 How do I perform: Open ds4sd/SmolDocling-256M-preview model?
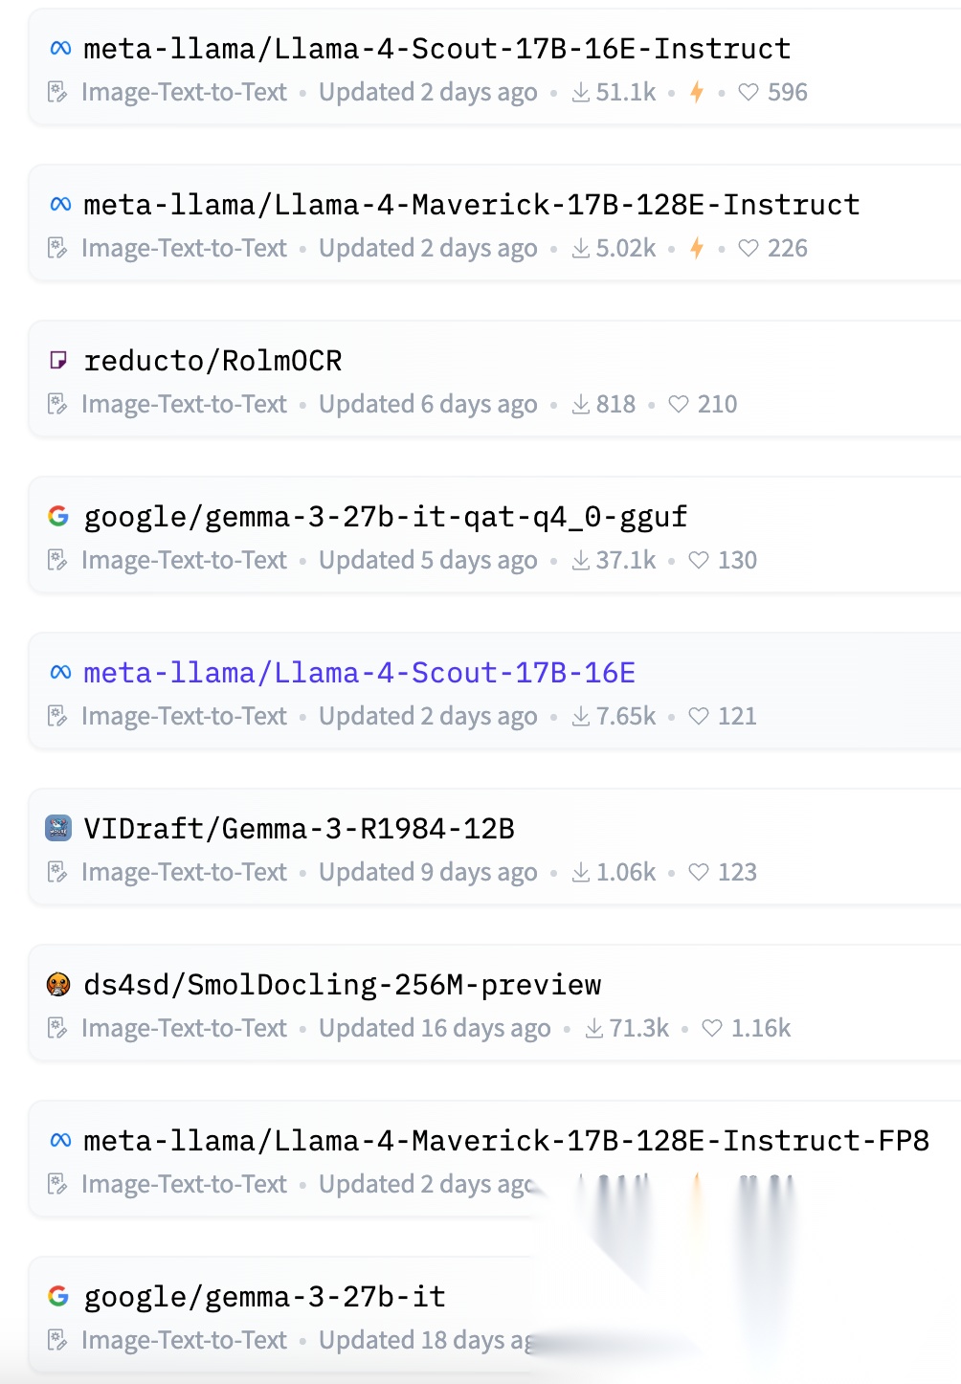343,985
